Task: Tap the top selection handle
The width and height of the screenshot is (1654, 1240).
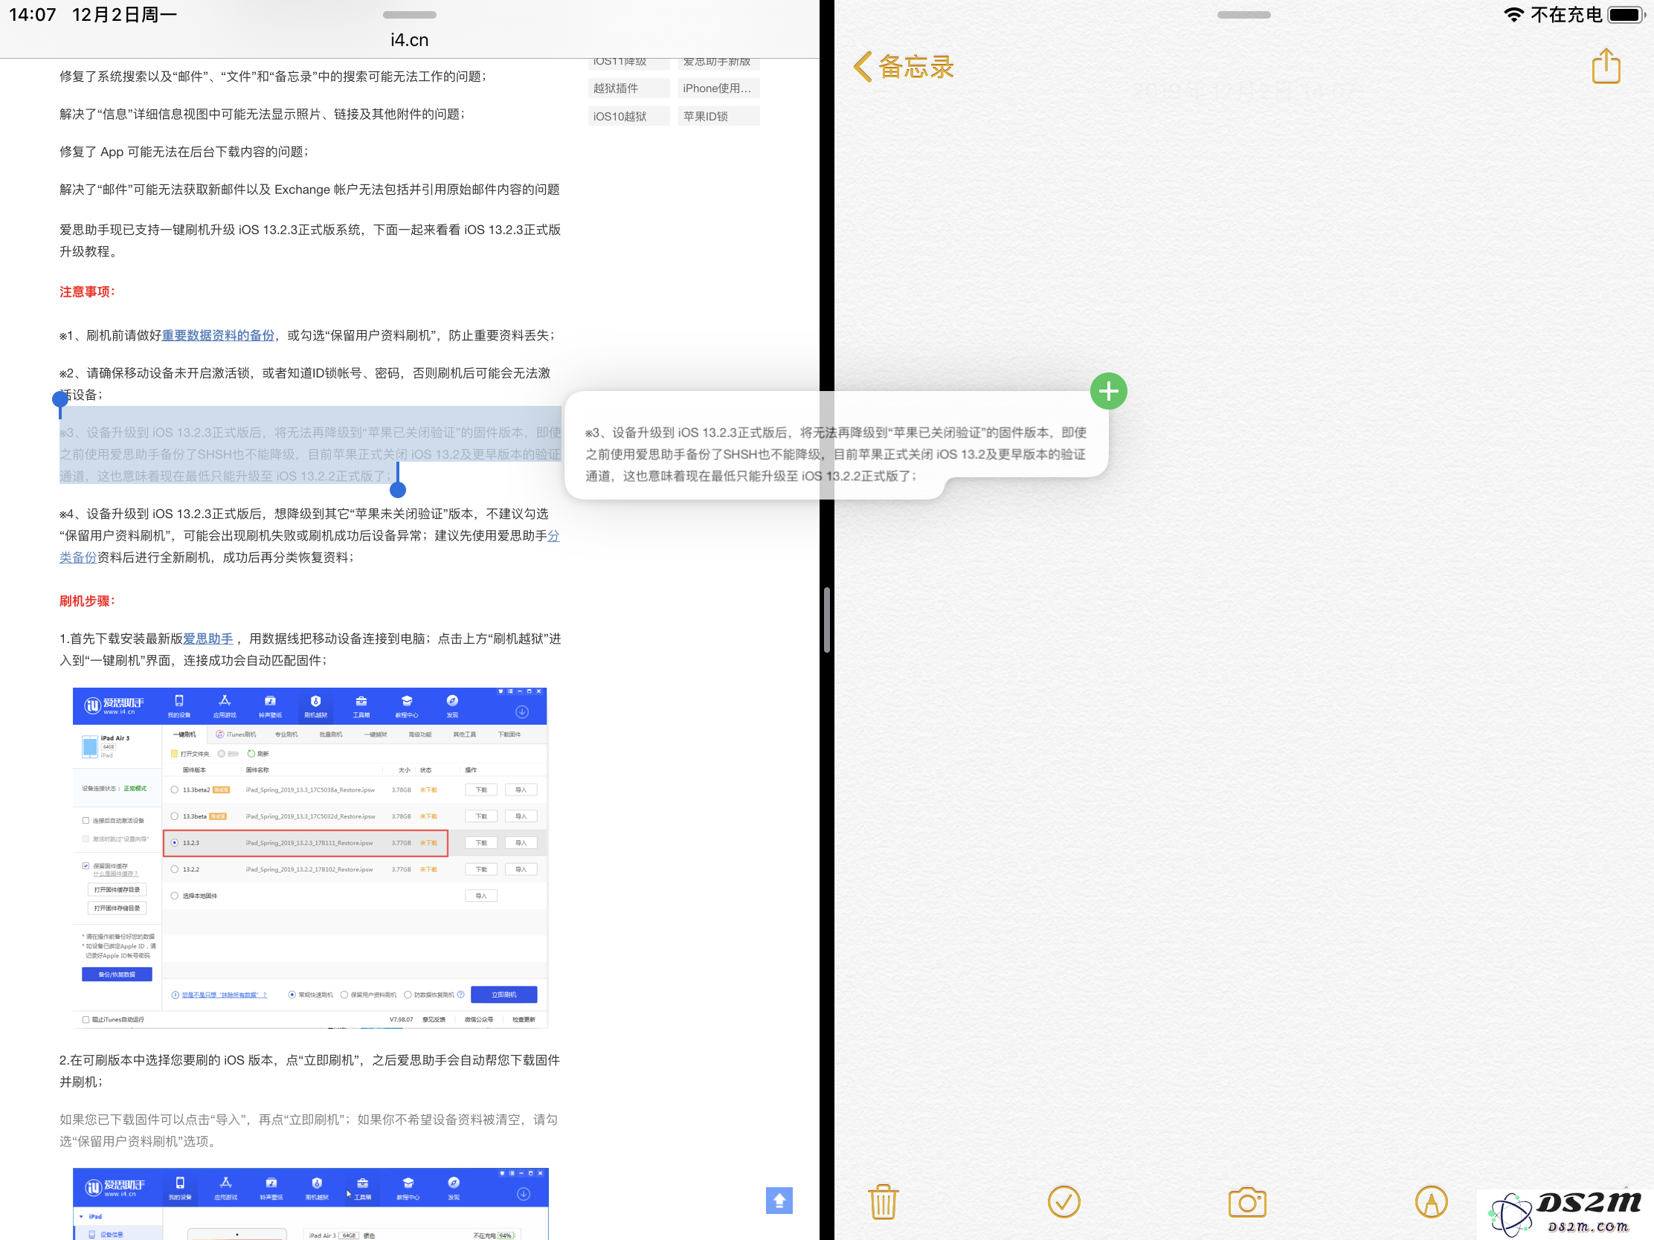Action: 60,399
